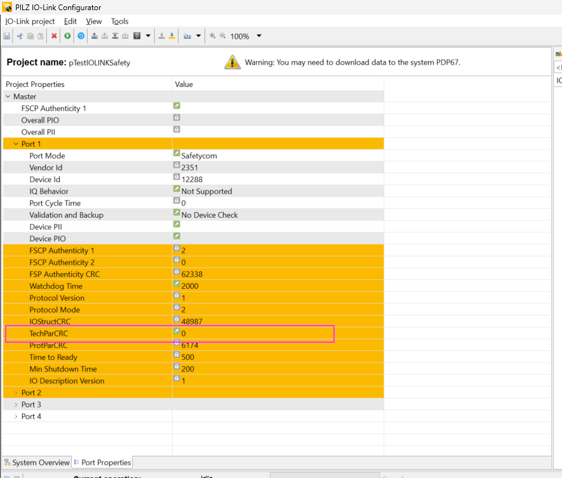Click the black D device toolbar icon
The width and height of the screenshot is (562, 478).
(137, 36)
